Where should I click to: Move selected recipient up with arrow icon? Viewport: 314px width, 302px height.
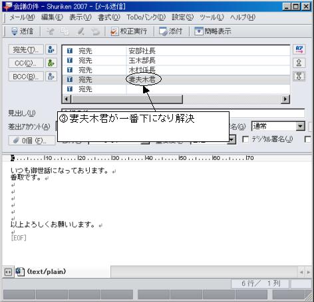click(299, 63)
